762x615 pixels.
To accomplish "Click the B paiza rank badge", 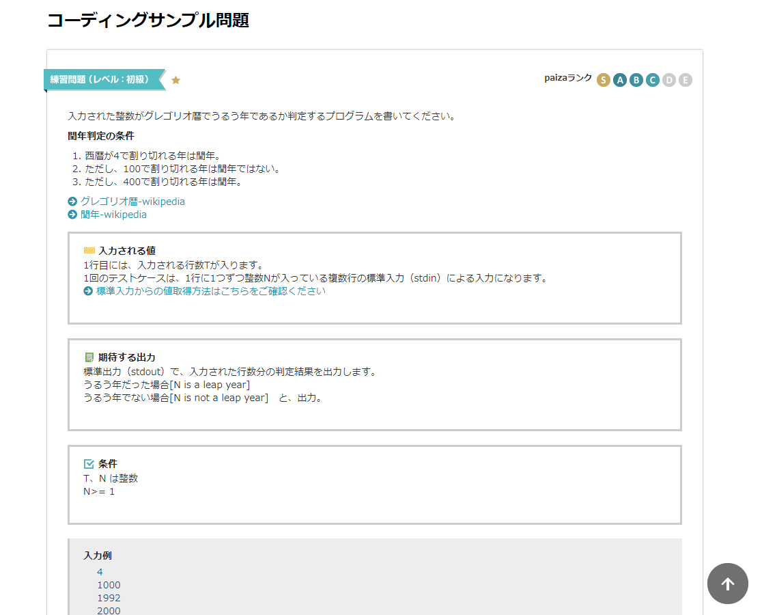I will (x=636, y=80).
